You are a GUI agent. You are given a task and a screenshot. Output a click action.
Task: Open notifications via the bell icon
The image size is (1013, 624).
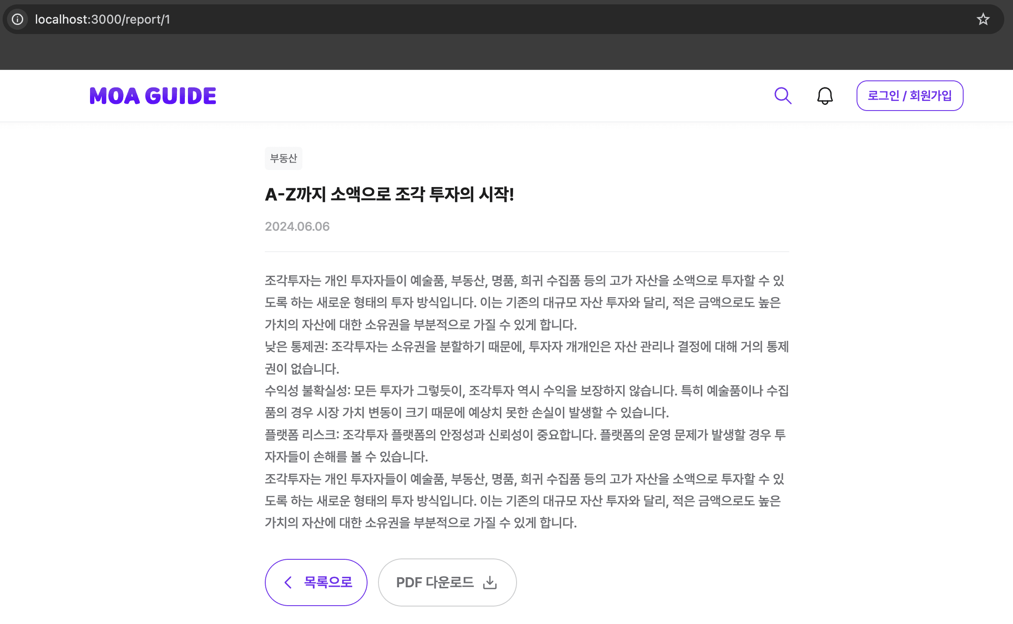click(x=825, y=96)
